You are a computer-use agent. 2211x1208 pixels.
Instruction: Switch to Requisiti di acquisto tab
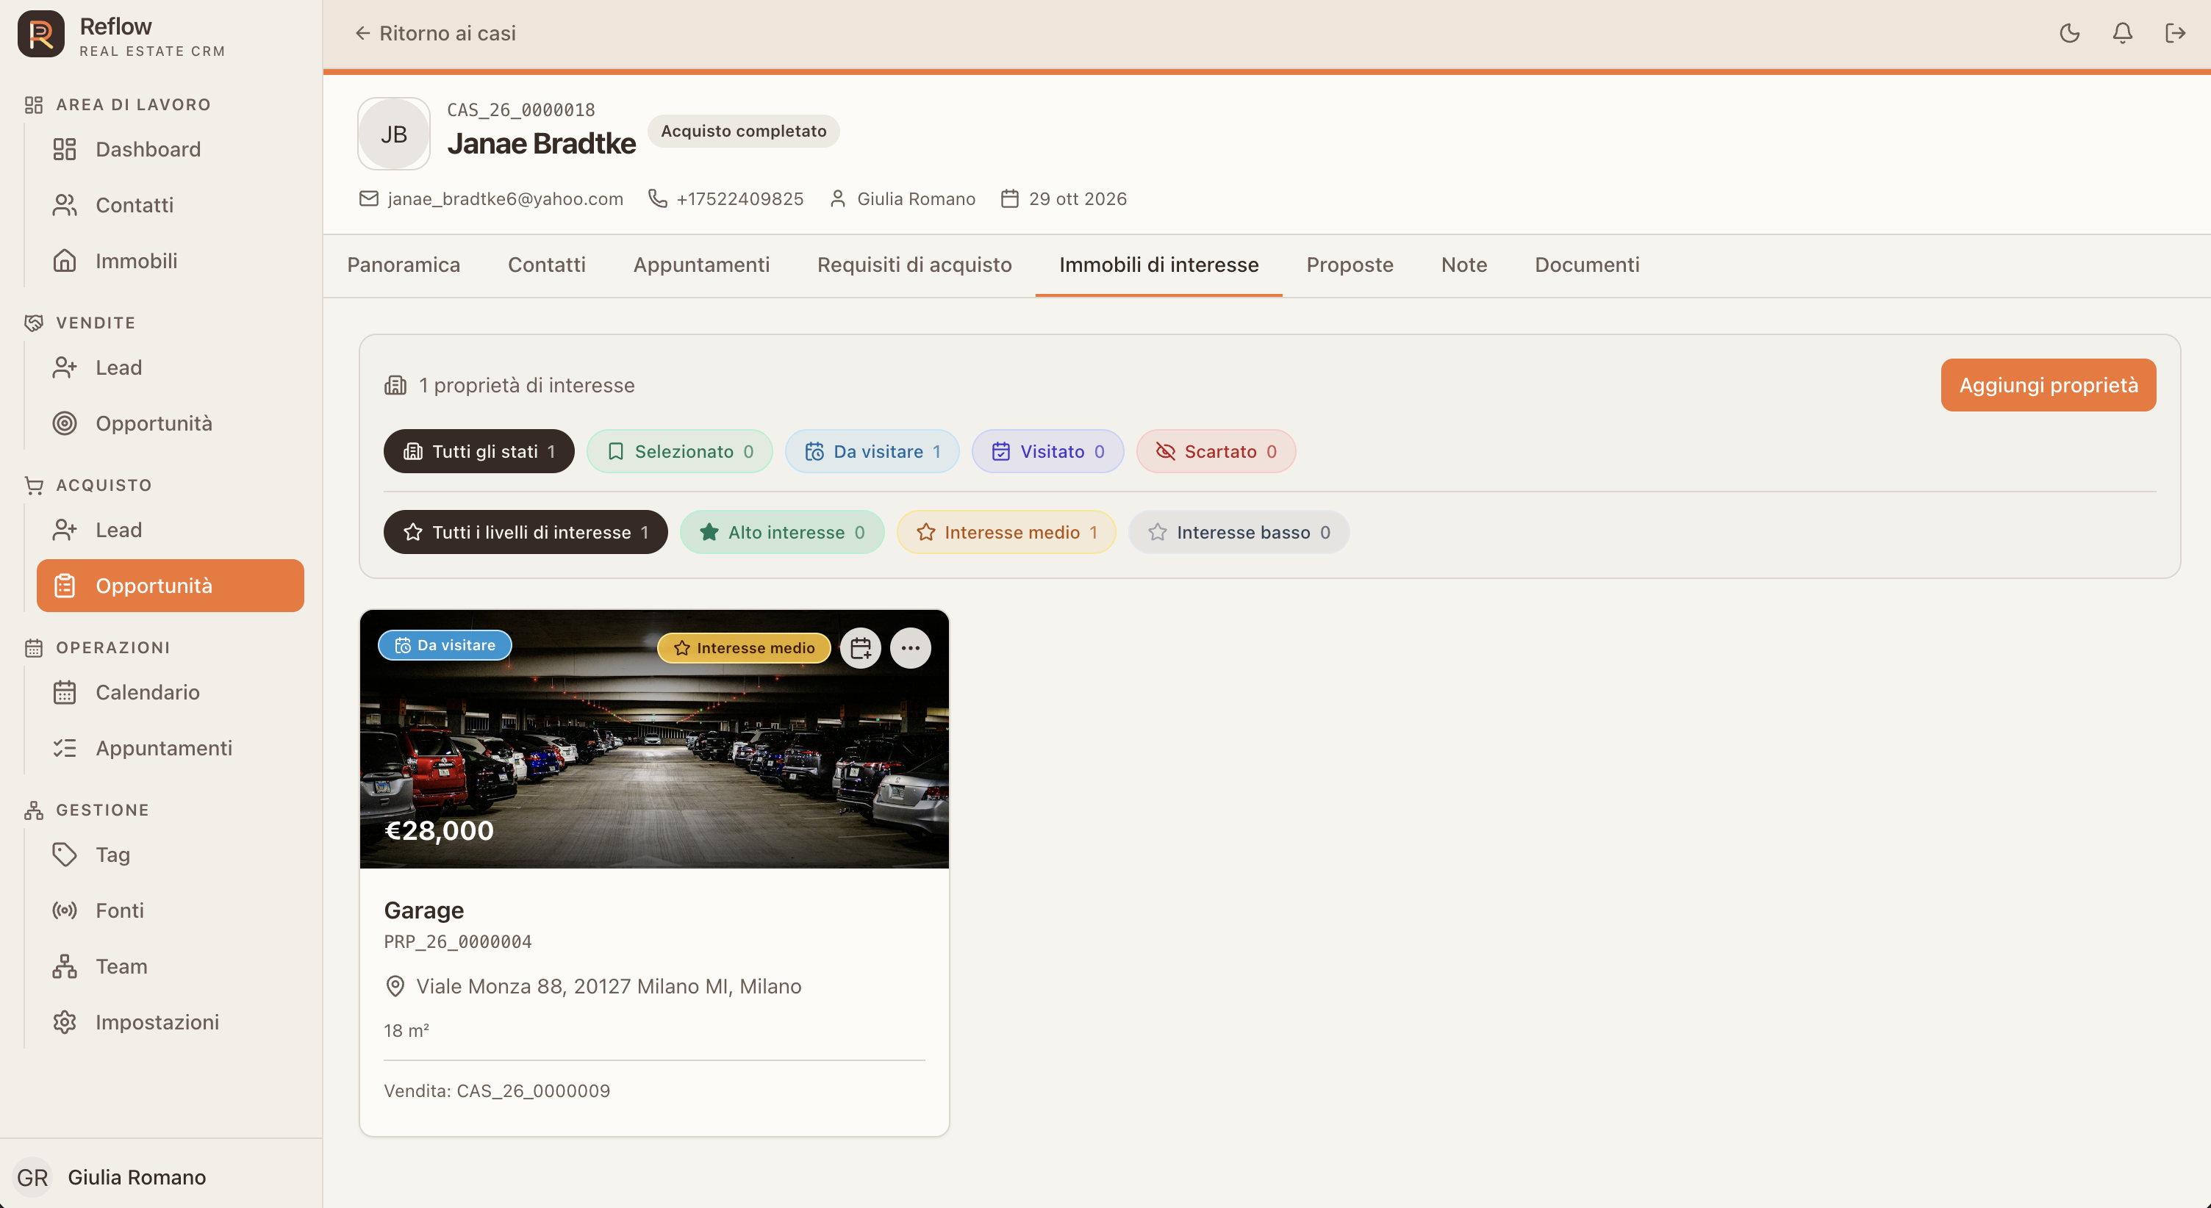click(914, 265)
